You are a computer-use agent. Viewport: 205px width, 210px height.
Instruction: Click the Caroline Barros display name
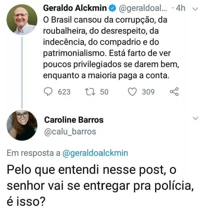tap(74, 120)
